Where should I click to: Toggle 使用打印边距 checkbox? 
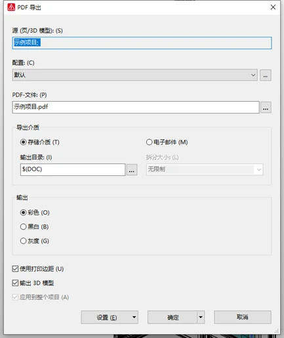[15, 268]
